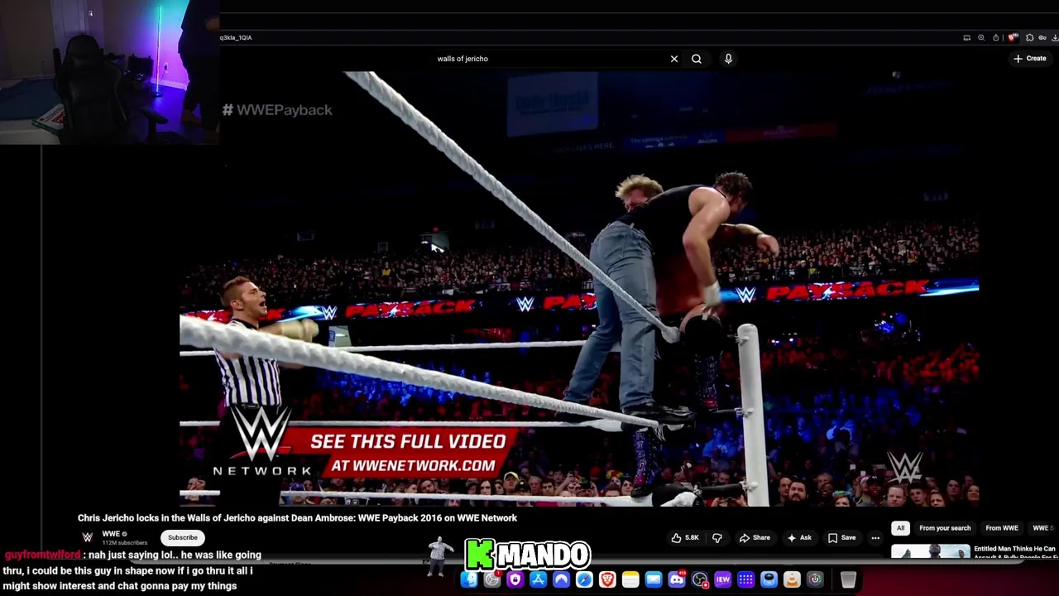Click the search magnifier icon
Viewport: 1059px width, 596px height.
tap(697, 59)
